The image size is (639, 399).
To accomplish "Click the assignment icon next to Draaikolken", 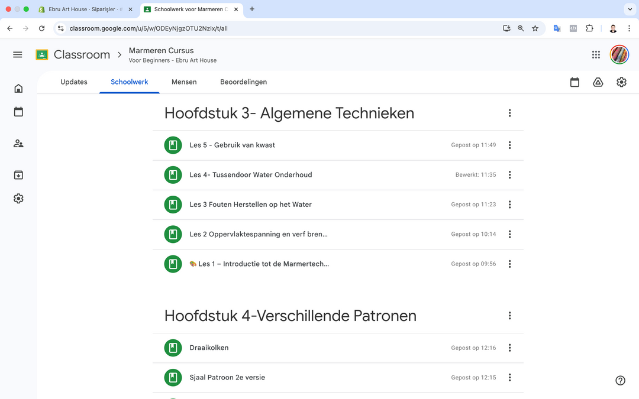I will (x=173, y=348).
